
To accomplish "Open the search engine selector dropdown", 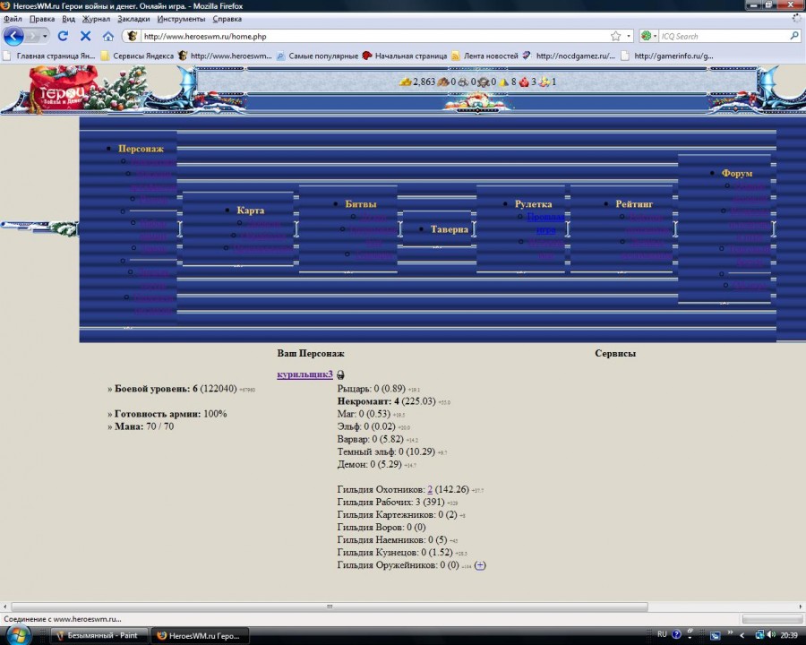I will 648,36.
